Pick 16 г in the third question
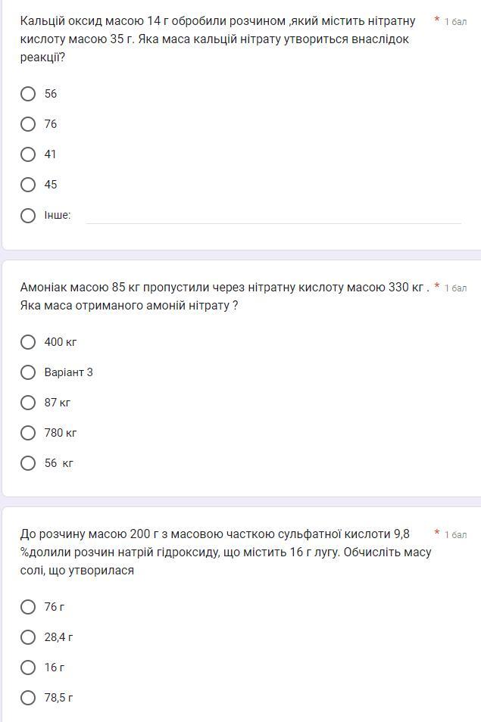481x722 pixels. click(28, 668)
